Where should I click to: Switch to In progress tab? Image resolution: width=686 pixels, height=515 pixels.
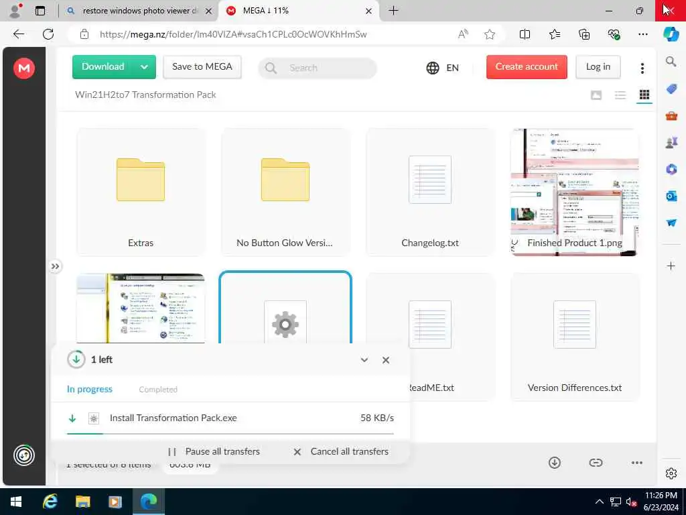pos(90,390)
